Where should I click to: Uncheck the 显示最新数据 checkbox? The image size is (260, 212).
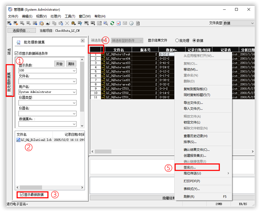(x=22, y=195)
